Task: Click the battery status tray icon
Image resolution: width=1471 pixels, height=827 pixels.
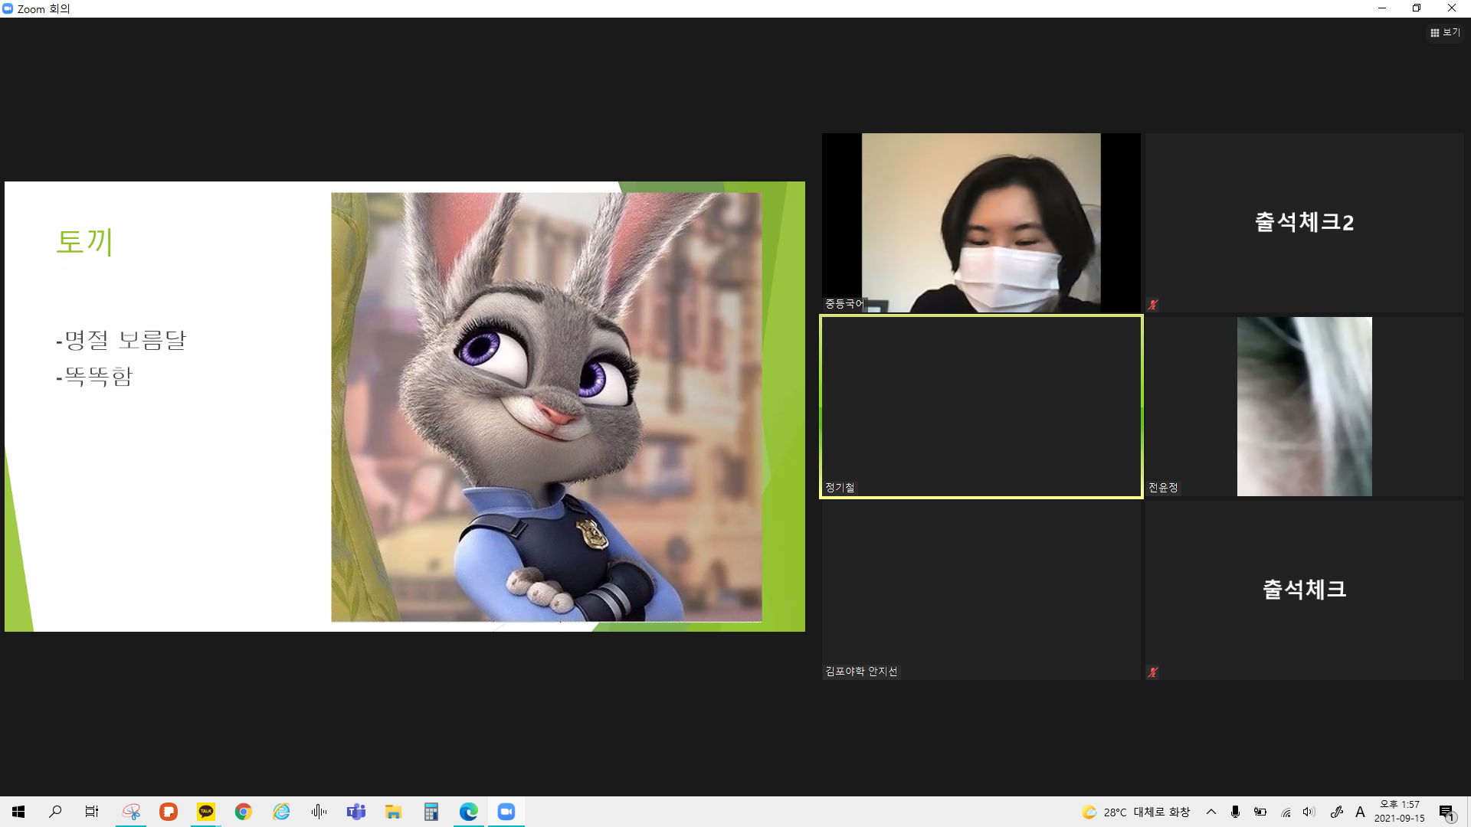Action: (x=1260, y=812)
